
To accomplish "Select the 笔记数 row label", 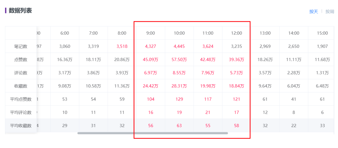I will [x=21, y=47].
